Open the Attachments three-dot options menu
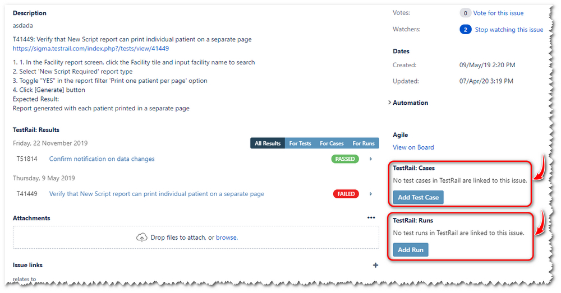Screen dimensions: 561x293 click(x=371, y=217)
